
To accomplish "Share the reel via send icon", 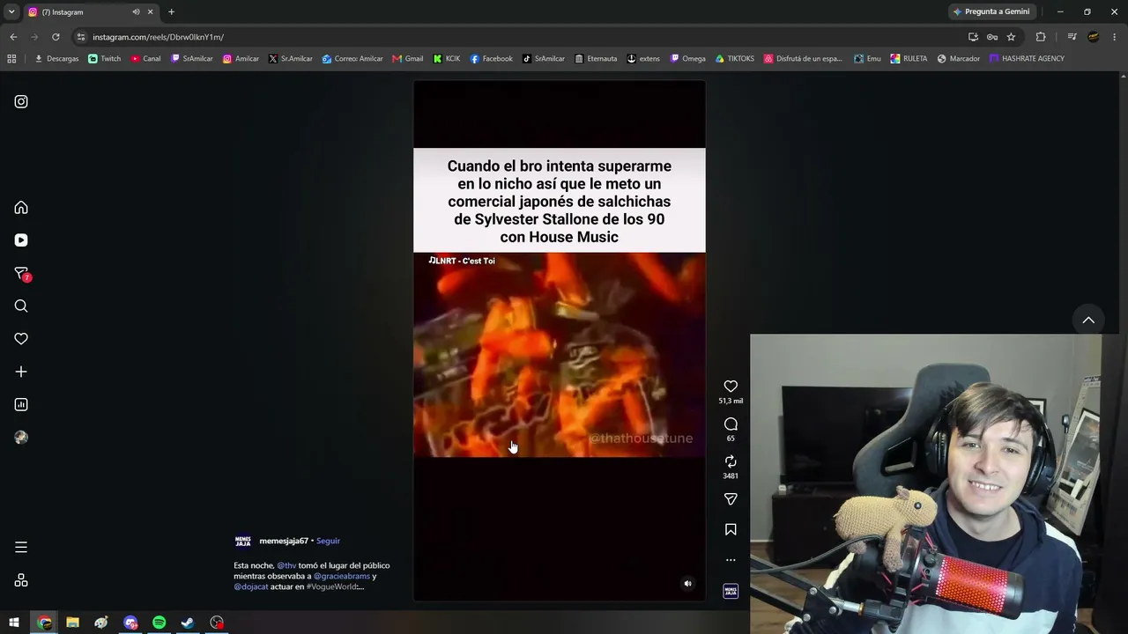I will (x=731, y=499).
